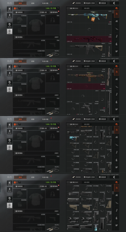The image size is (126, 232).
Task: Click 快速装备 button in the topmost panel
Action: (19, 12)
